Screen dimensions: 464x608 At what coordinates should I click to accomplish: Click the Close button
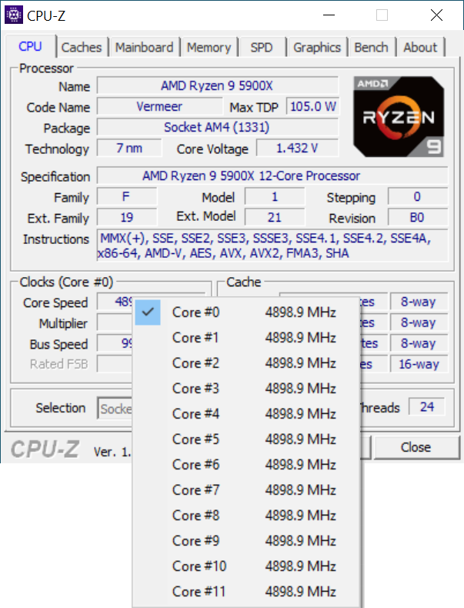(416, 447)
